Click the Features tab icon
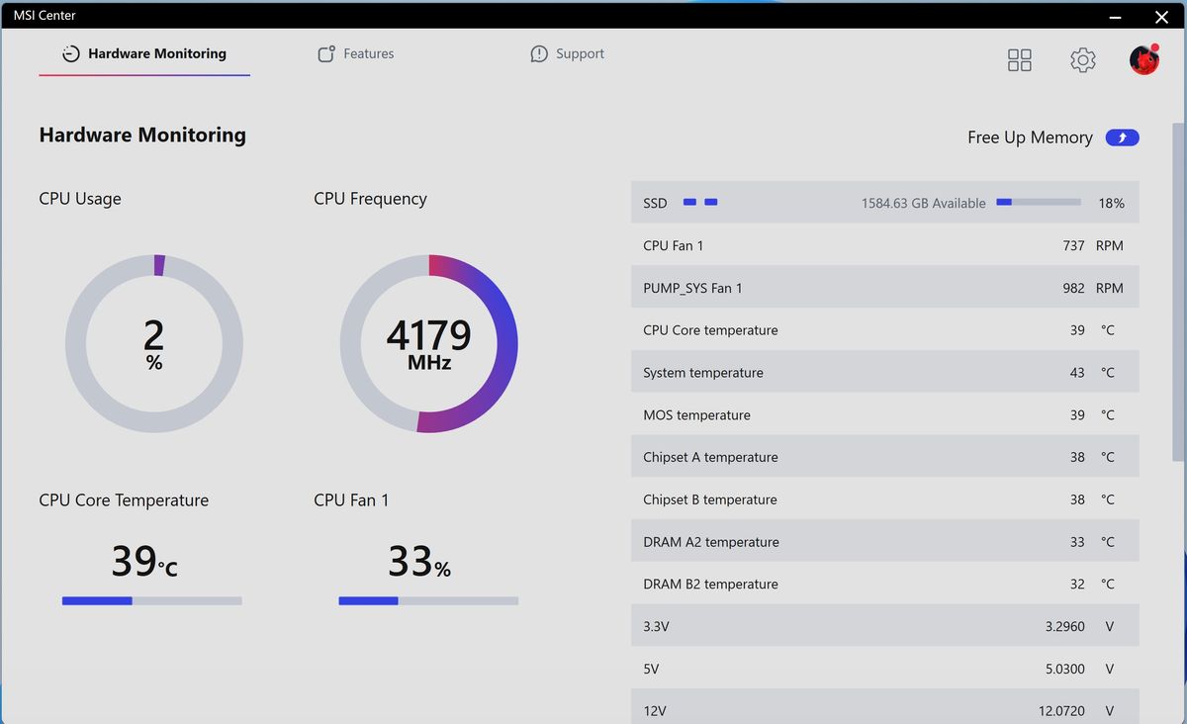The width and height of the screenshot is (1187, 724). [x=326, y=54]
